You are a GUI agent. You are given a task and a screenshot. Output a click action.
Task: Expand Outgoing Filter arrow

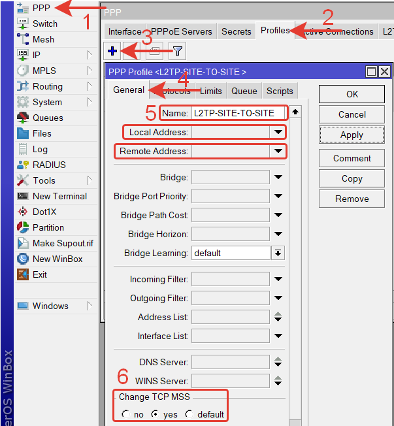278,298
